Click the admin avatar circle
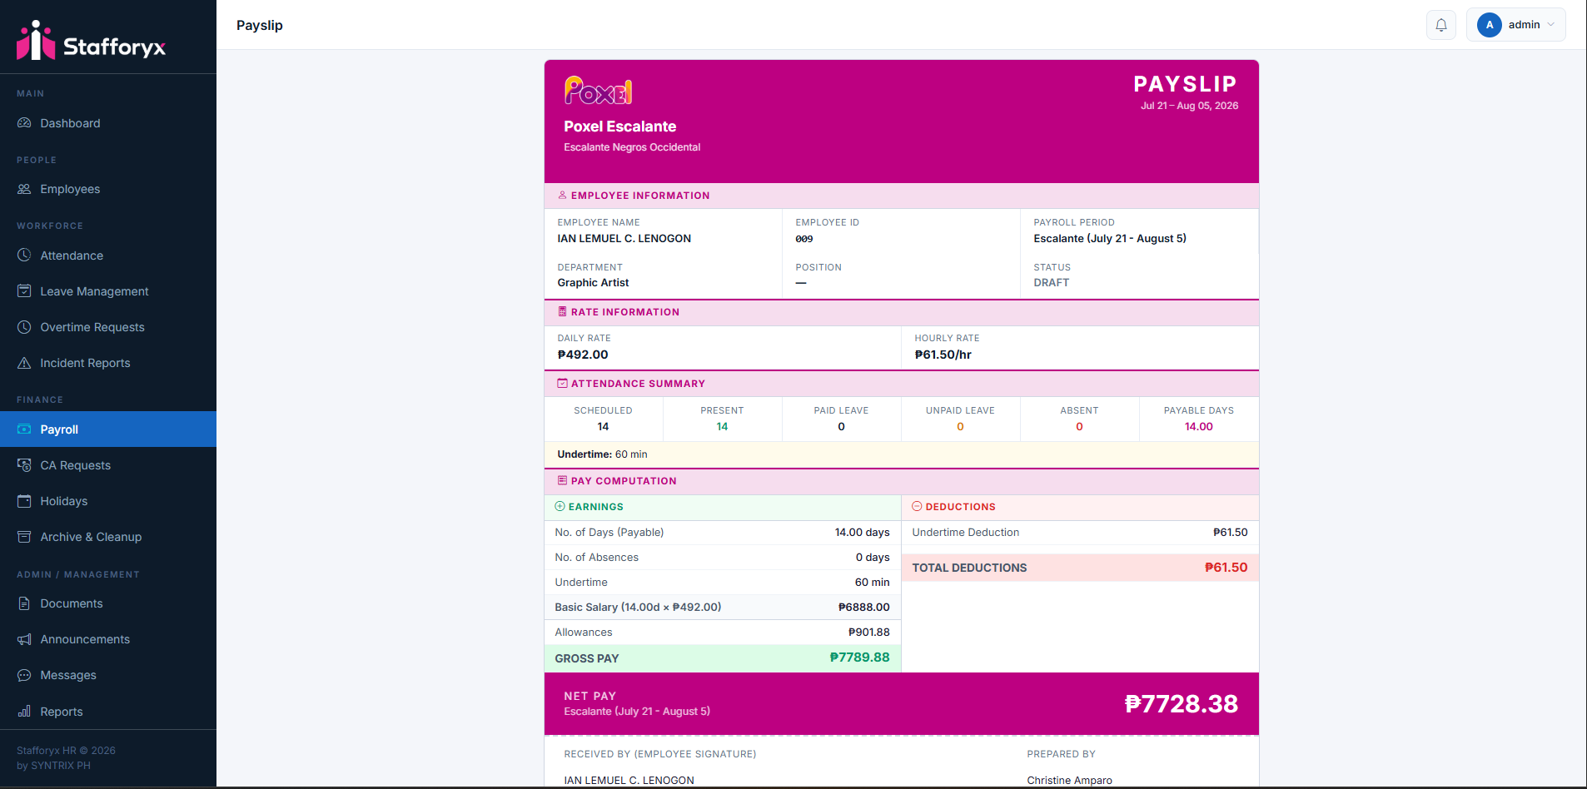 (x=1490, y=25)
